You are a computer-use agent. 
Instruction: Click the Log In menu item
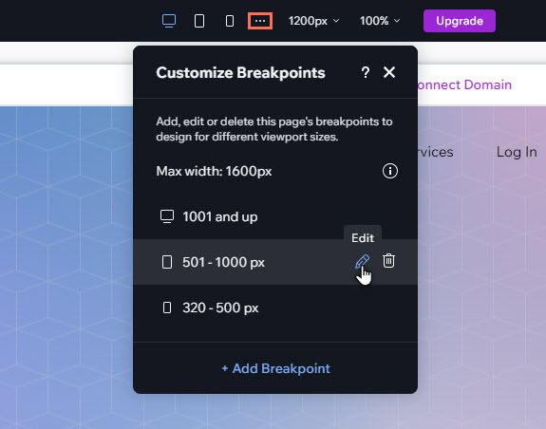click(517, 152)
